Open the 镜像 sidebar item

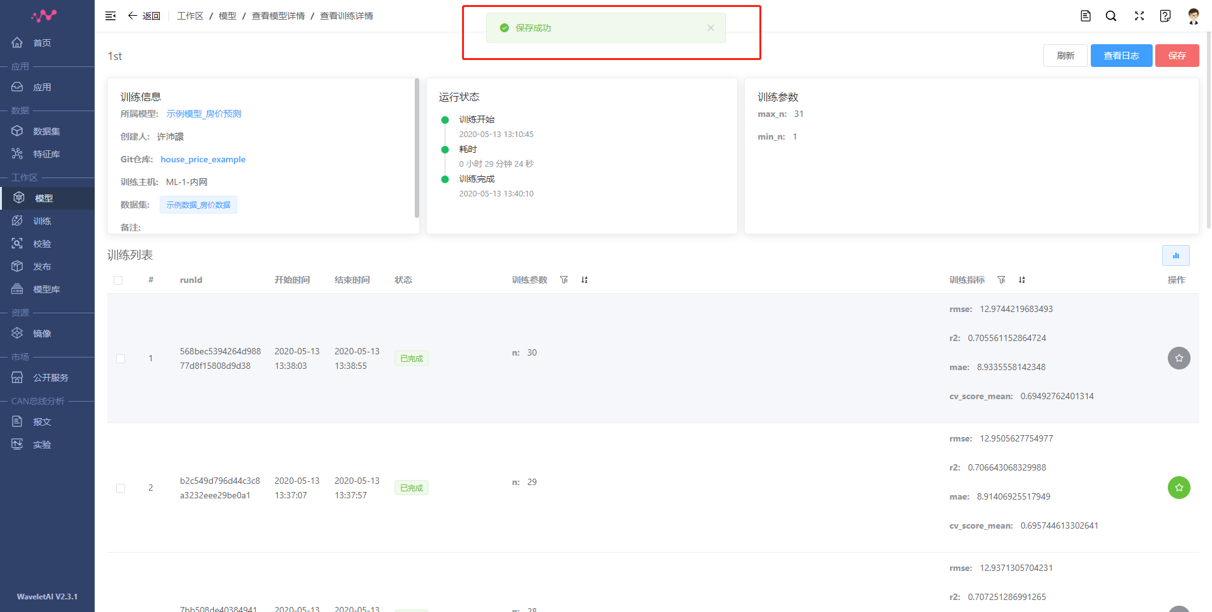tap(47, 333)
